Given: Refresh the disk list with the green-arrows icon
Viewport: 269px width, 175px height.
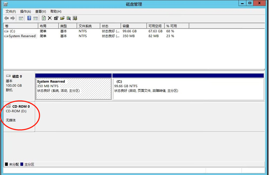Looking at the screenshot, I should (x=44, y=18).
